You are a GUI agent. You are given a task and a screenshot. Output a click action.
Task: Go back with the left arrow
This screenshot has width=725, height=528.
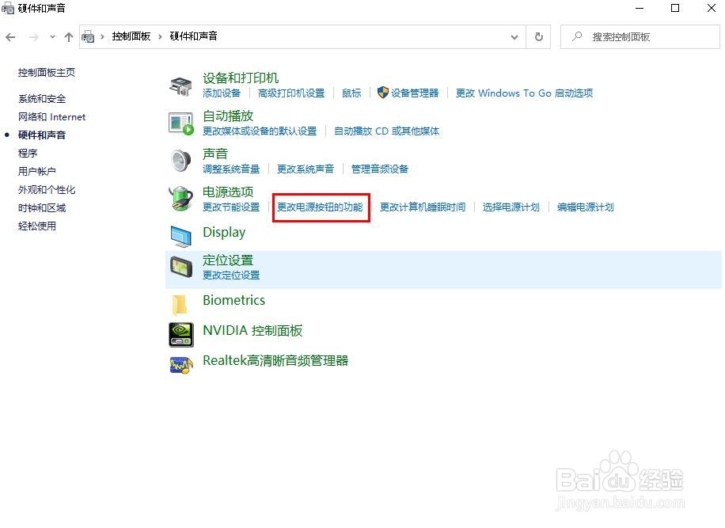click(x=10, y=37)
